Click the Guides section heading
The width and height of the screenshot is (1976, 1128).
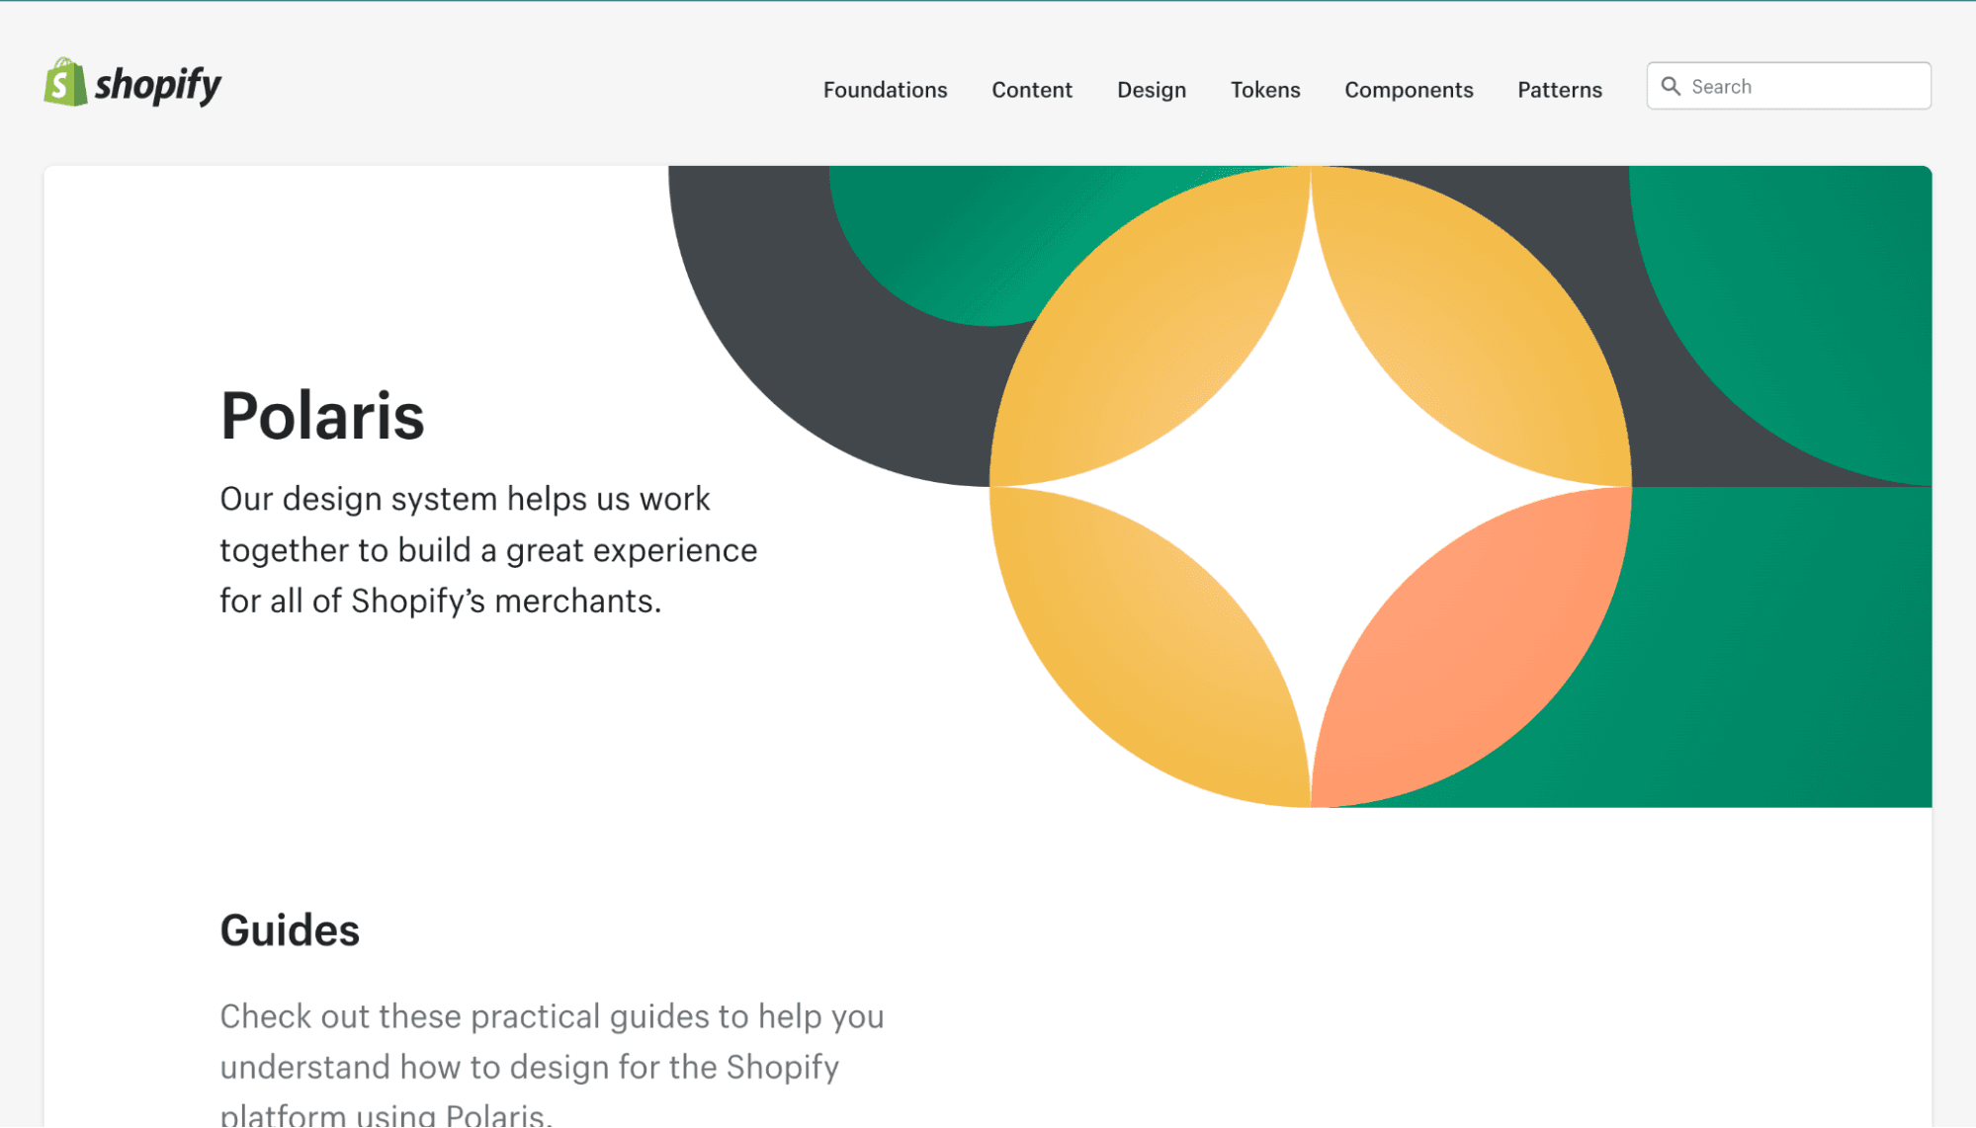(x=290, y=930)
